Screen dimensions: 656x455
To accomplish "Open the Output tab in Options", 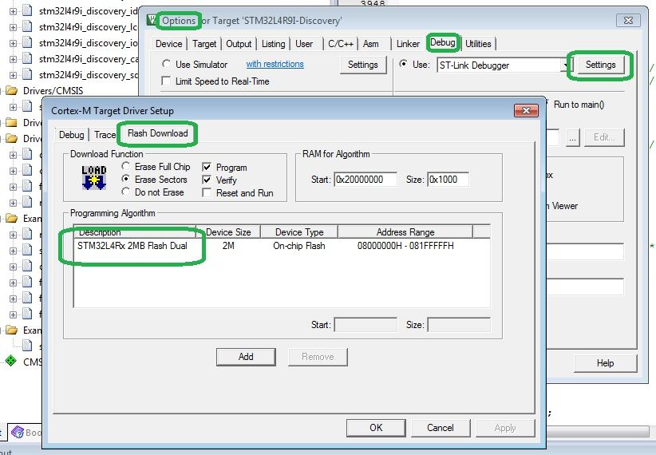I will click(x=239, y=44).
